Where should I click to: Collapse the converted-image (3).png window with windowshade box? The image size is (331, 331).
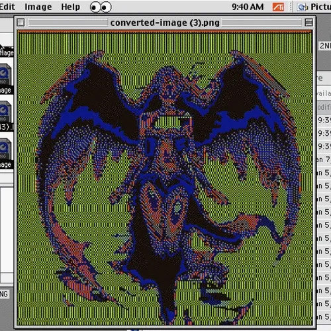pyautogui.click(x=308, y=23)
